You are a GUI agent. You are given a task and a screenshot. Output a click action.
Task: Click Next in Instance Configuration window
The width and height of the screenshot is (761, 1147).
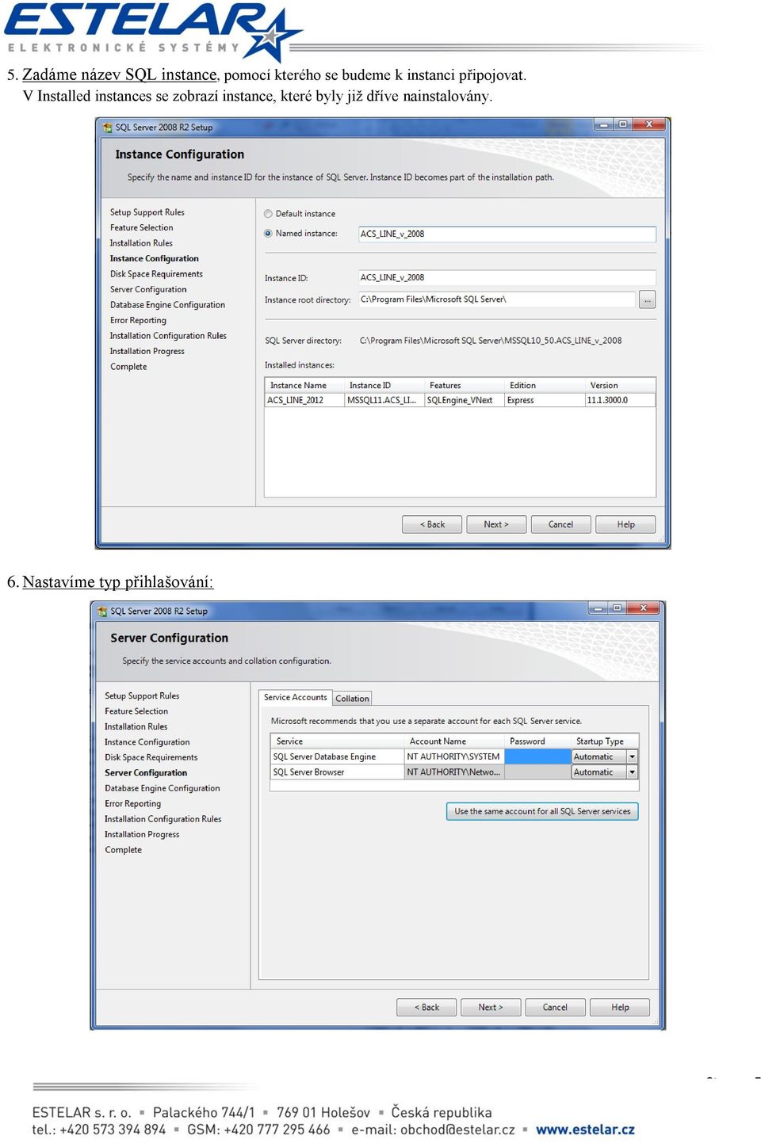[496, 524]
